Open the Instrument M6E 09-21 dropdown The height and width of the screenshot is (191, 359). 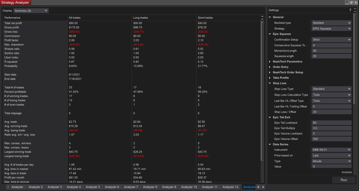(332, 149)
